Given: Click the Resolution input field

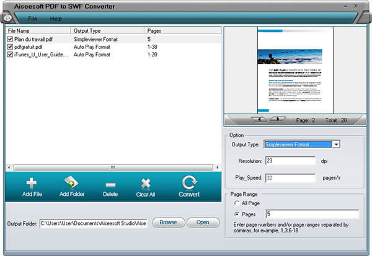Looking at the screenshot, I should pos(290,161).
